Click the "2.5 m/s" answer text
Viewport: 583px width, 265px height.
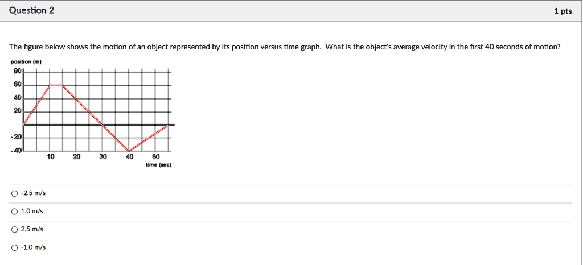(32, 229)
